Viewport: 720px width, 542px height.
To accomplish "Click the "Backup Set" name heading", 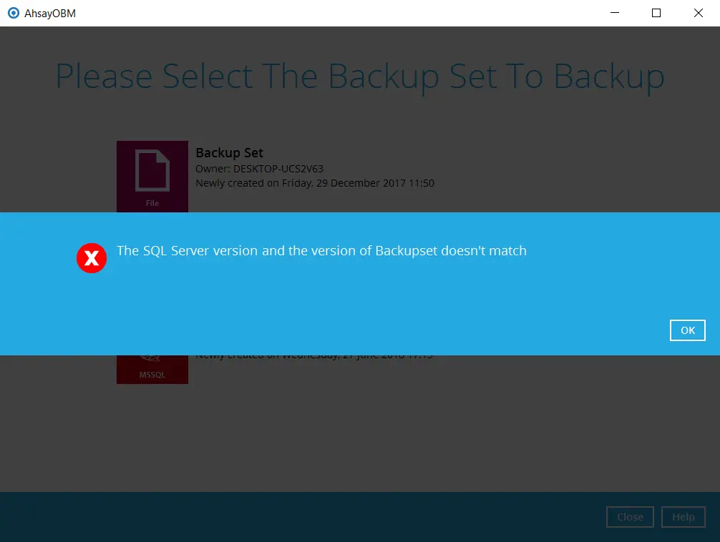I will [229, 152].
